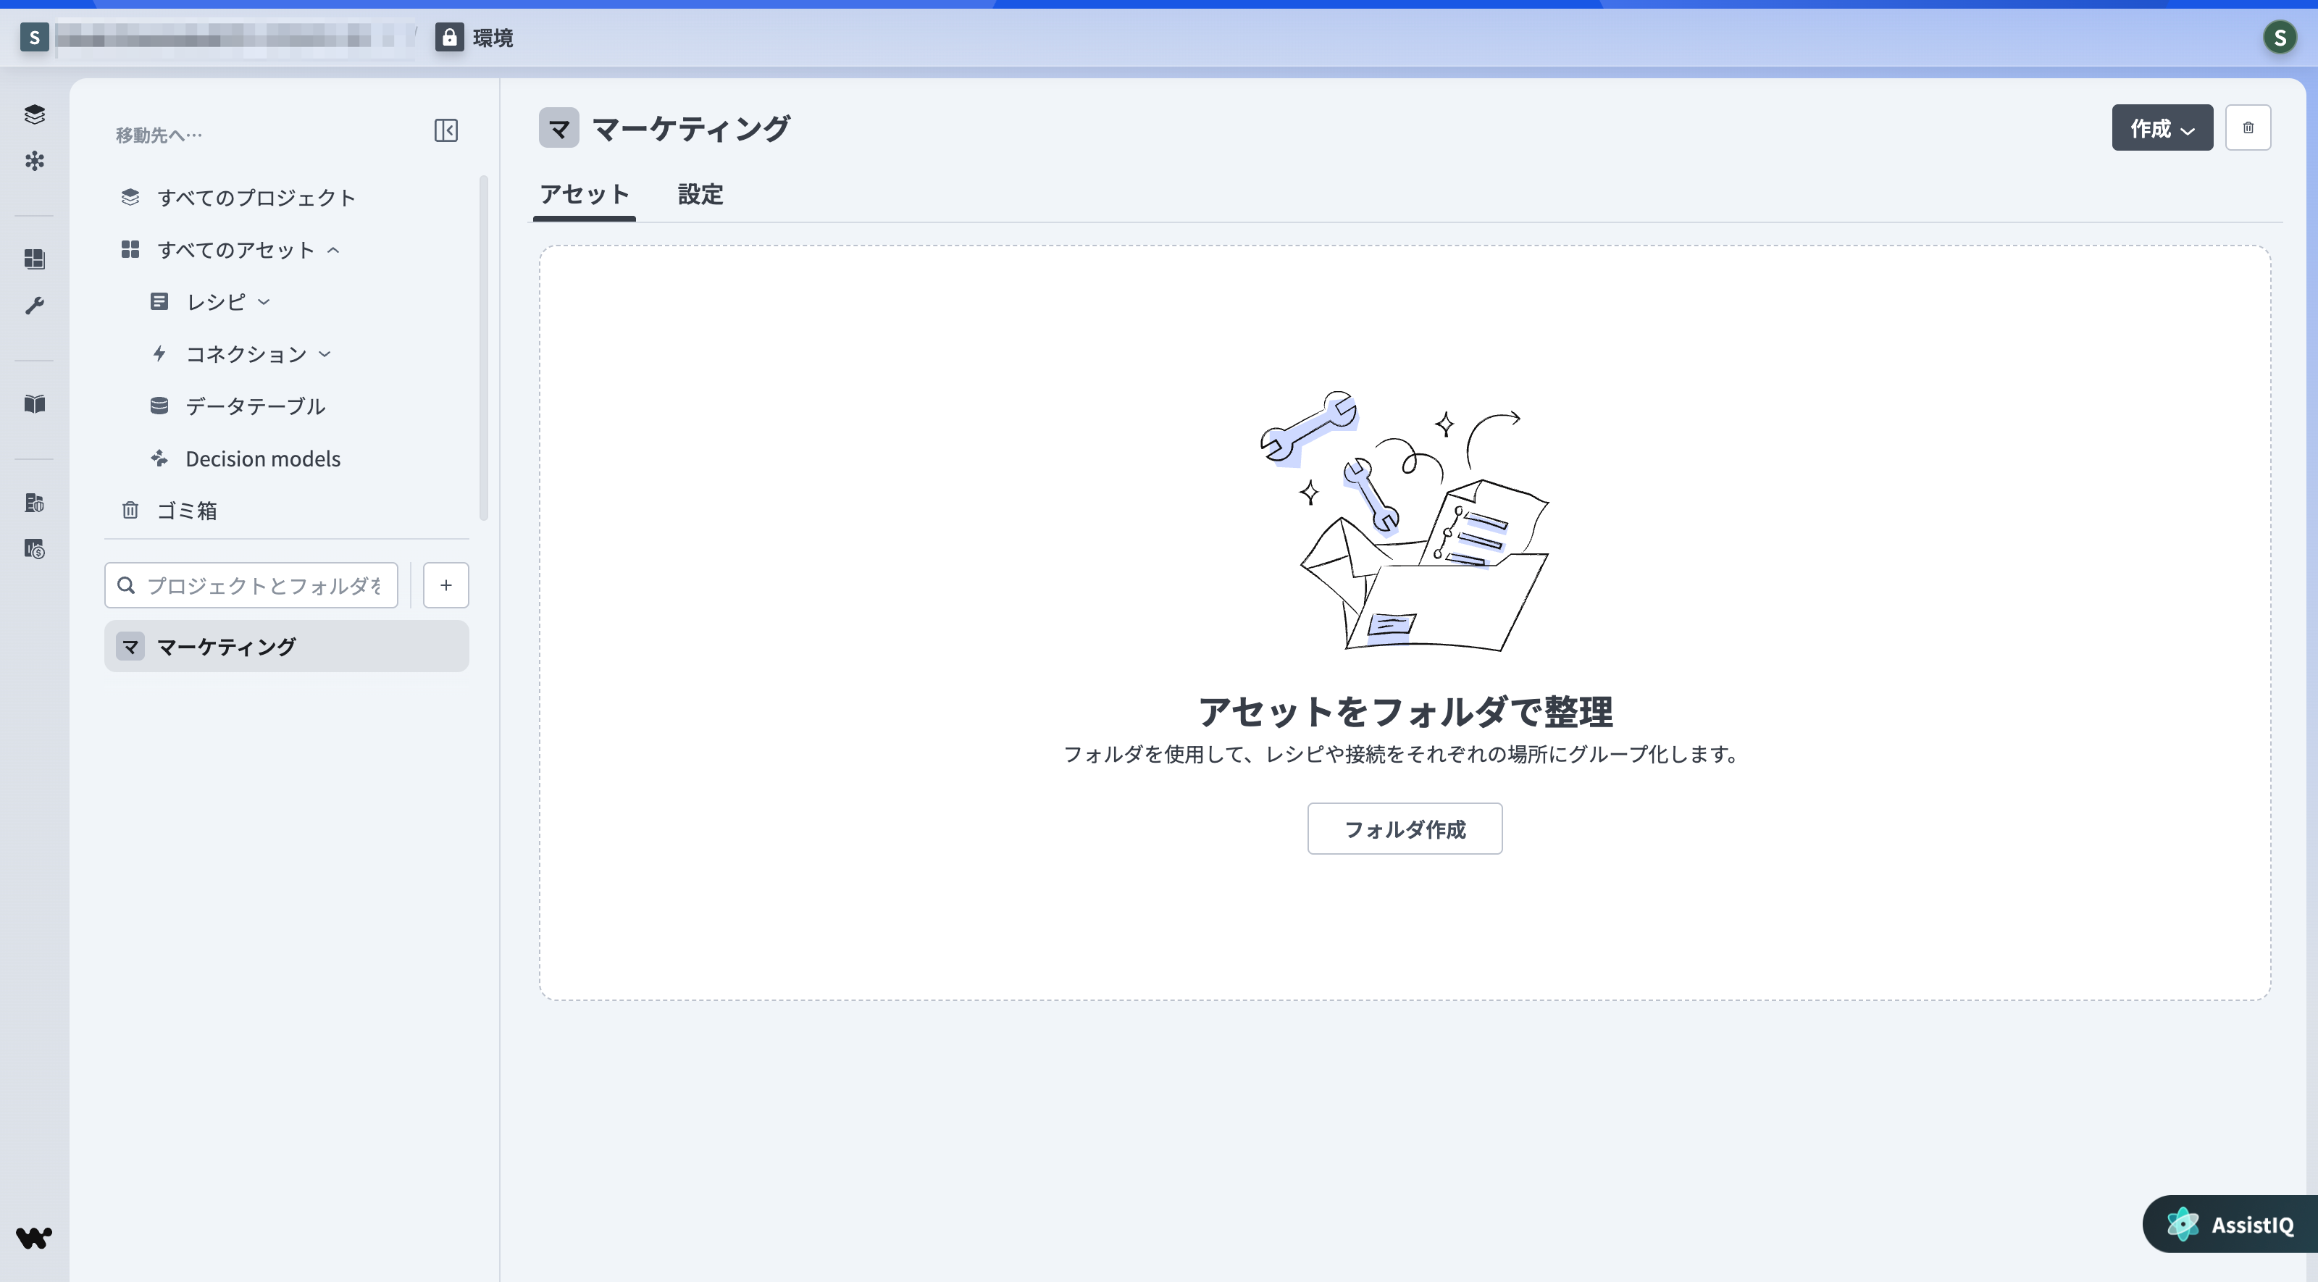Select すべてのアセット in the sidebar
Viewport: 2318px width, 1282px height.
click(235, 250)
